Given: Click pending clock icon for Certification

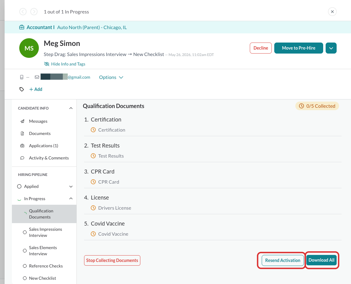Looking at the screenshot, I should (93, 130).
